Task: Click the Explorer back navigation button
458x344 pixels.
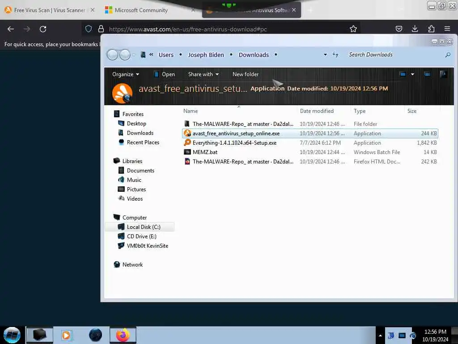Action: pyautogui.click(x=112, y=55)
